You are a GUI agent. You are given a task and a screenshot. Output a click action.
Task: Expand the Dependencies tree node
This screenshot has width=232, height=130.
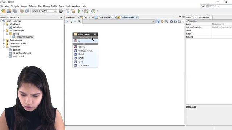tap(4, 40)
